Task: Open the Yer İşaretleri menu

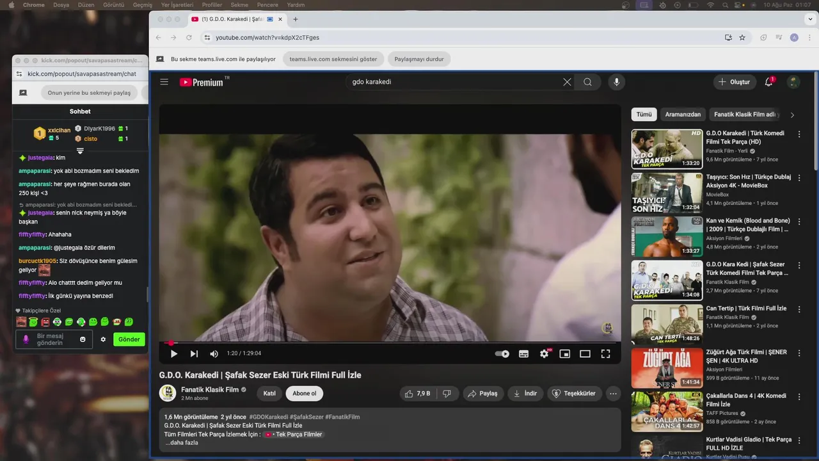Action: coord(177,4)
